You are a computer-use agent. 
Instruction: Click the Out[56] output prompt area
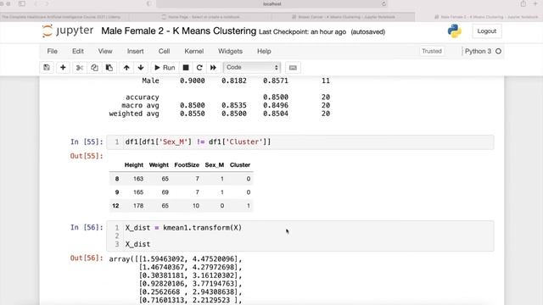pos(87,258)
